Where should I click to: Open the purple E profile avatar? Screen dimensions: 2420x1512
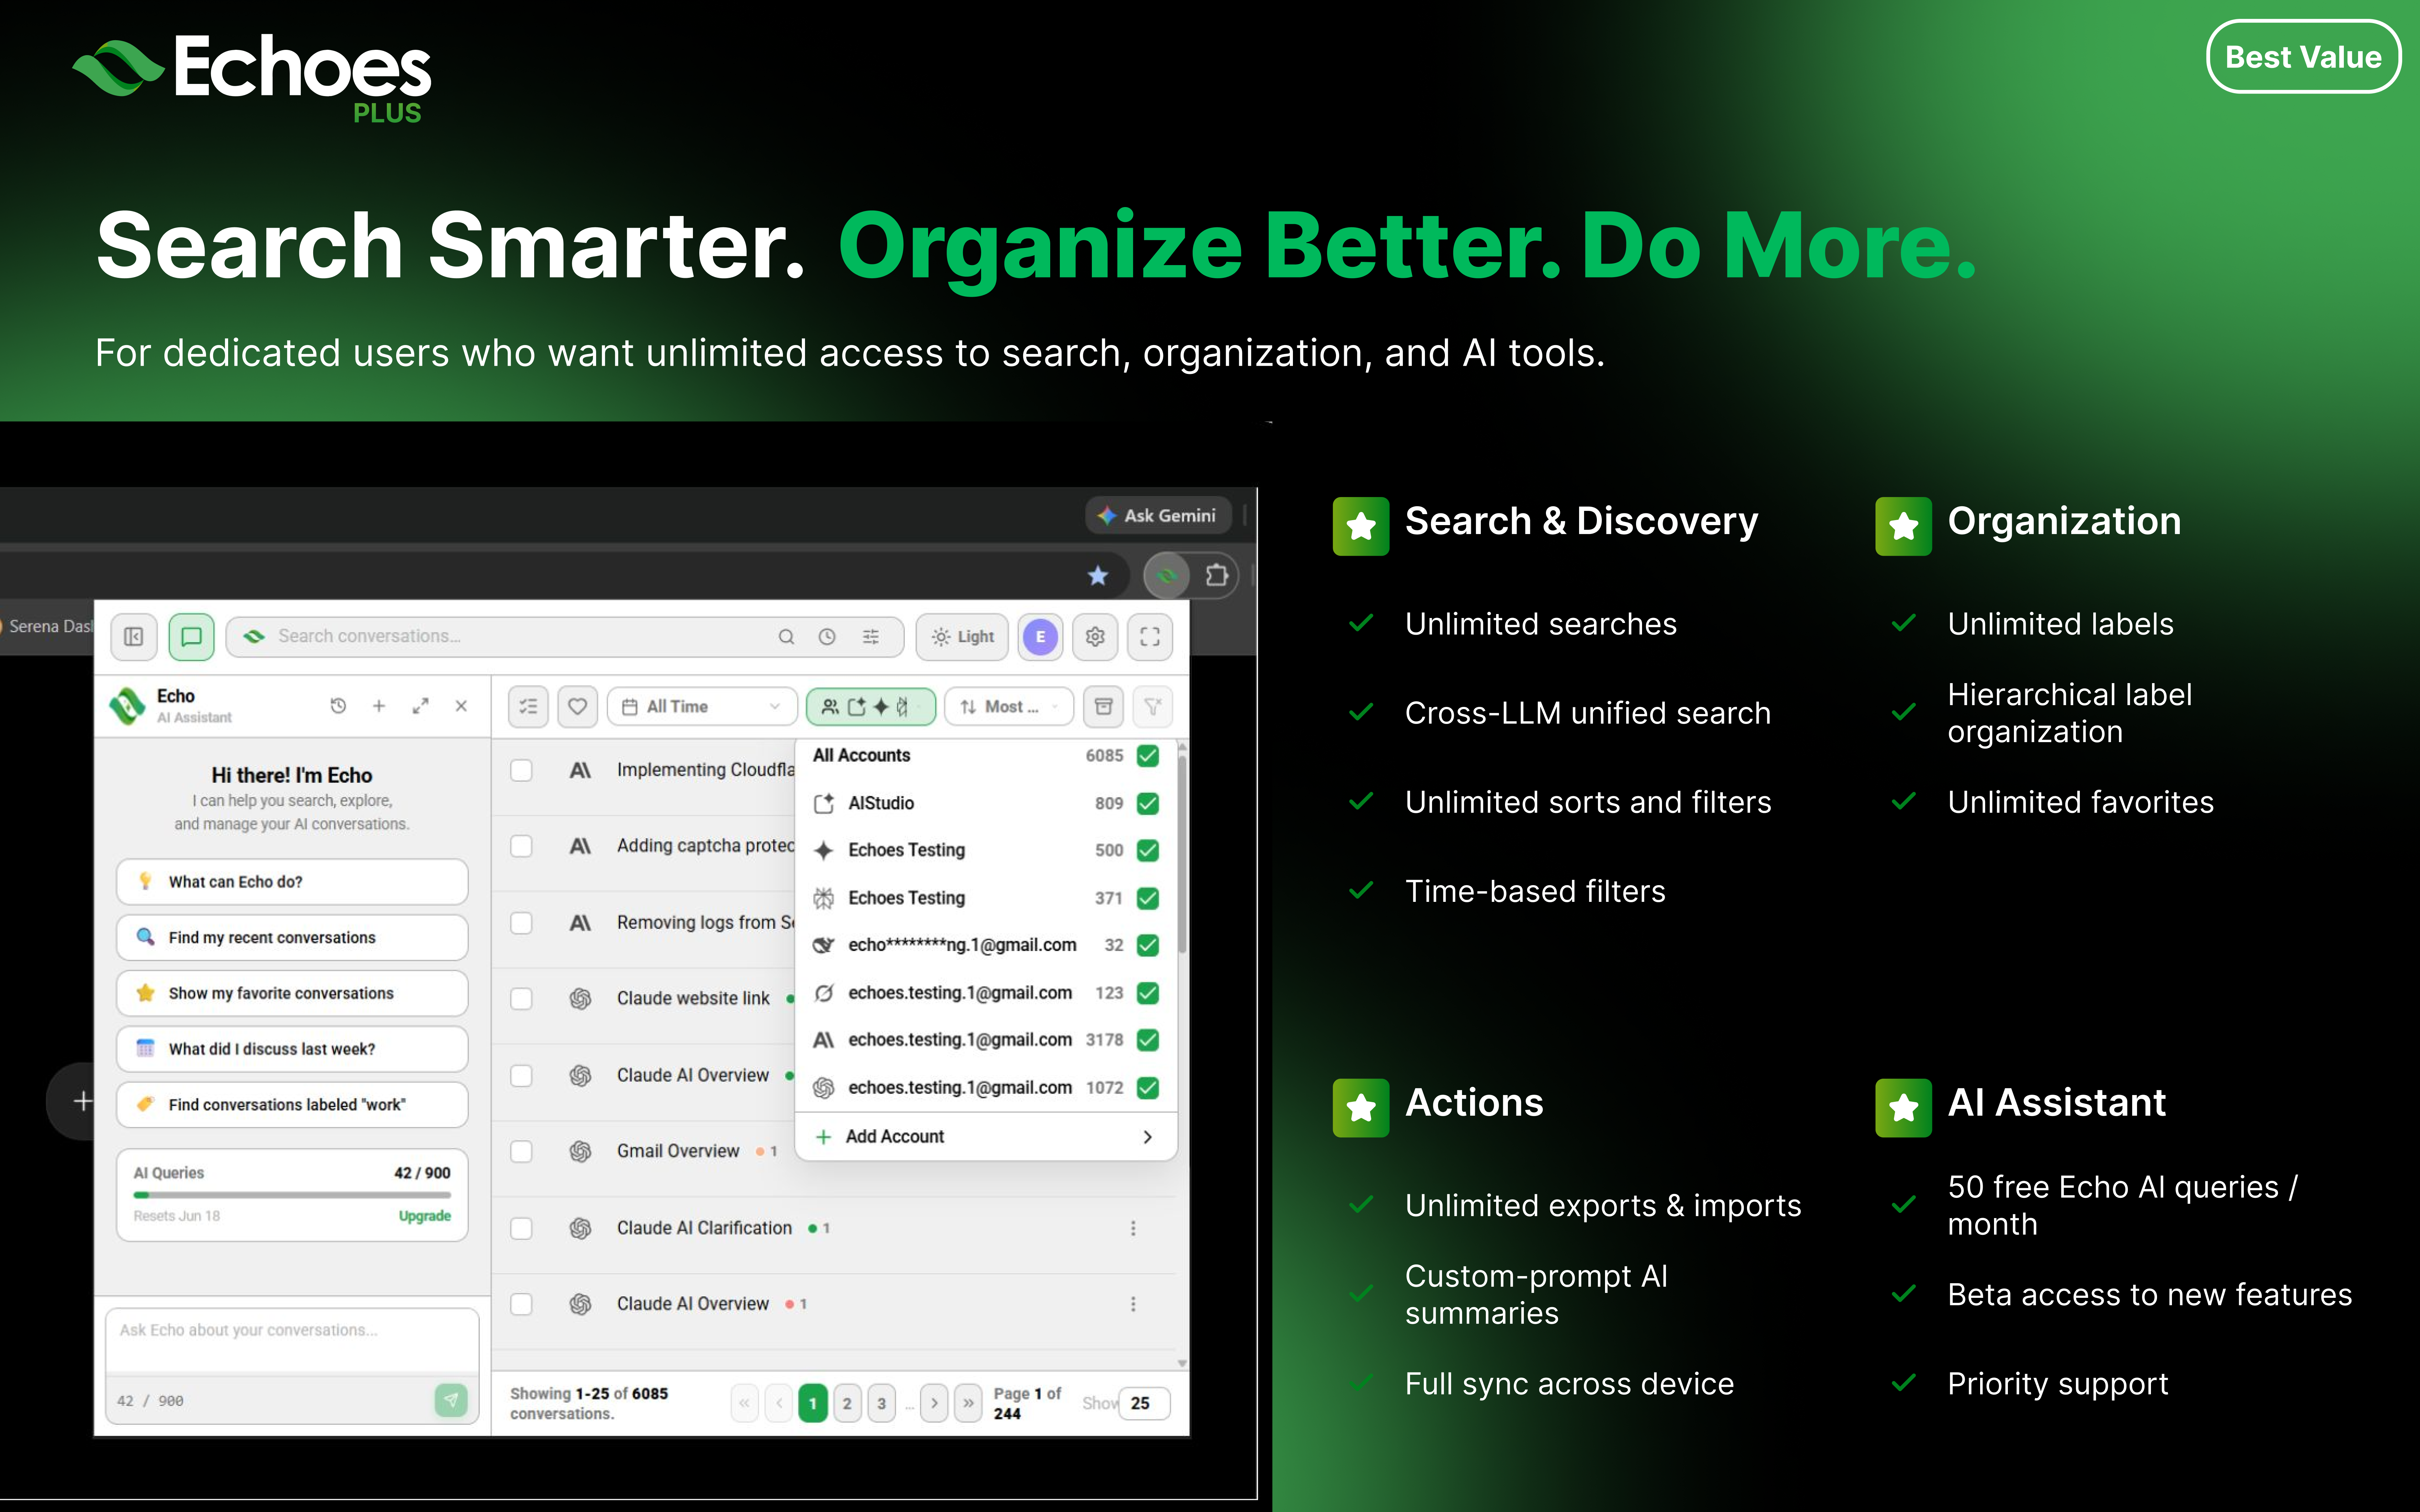coord(1040,637)
